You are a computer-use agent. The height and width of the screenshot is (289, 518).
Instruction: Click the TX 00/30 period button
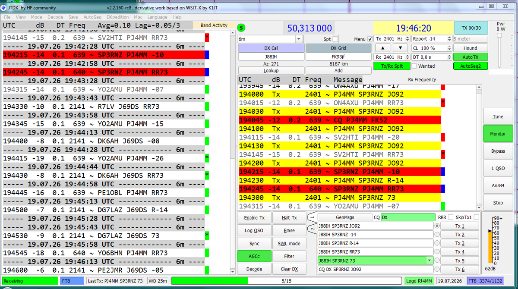tap(471, 28)
